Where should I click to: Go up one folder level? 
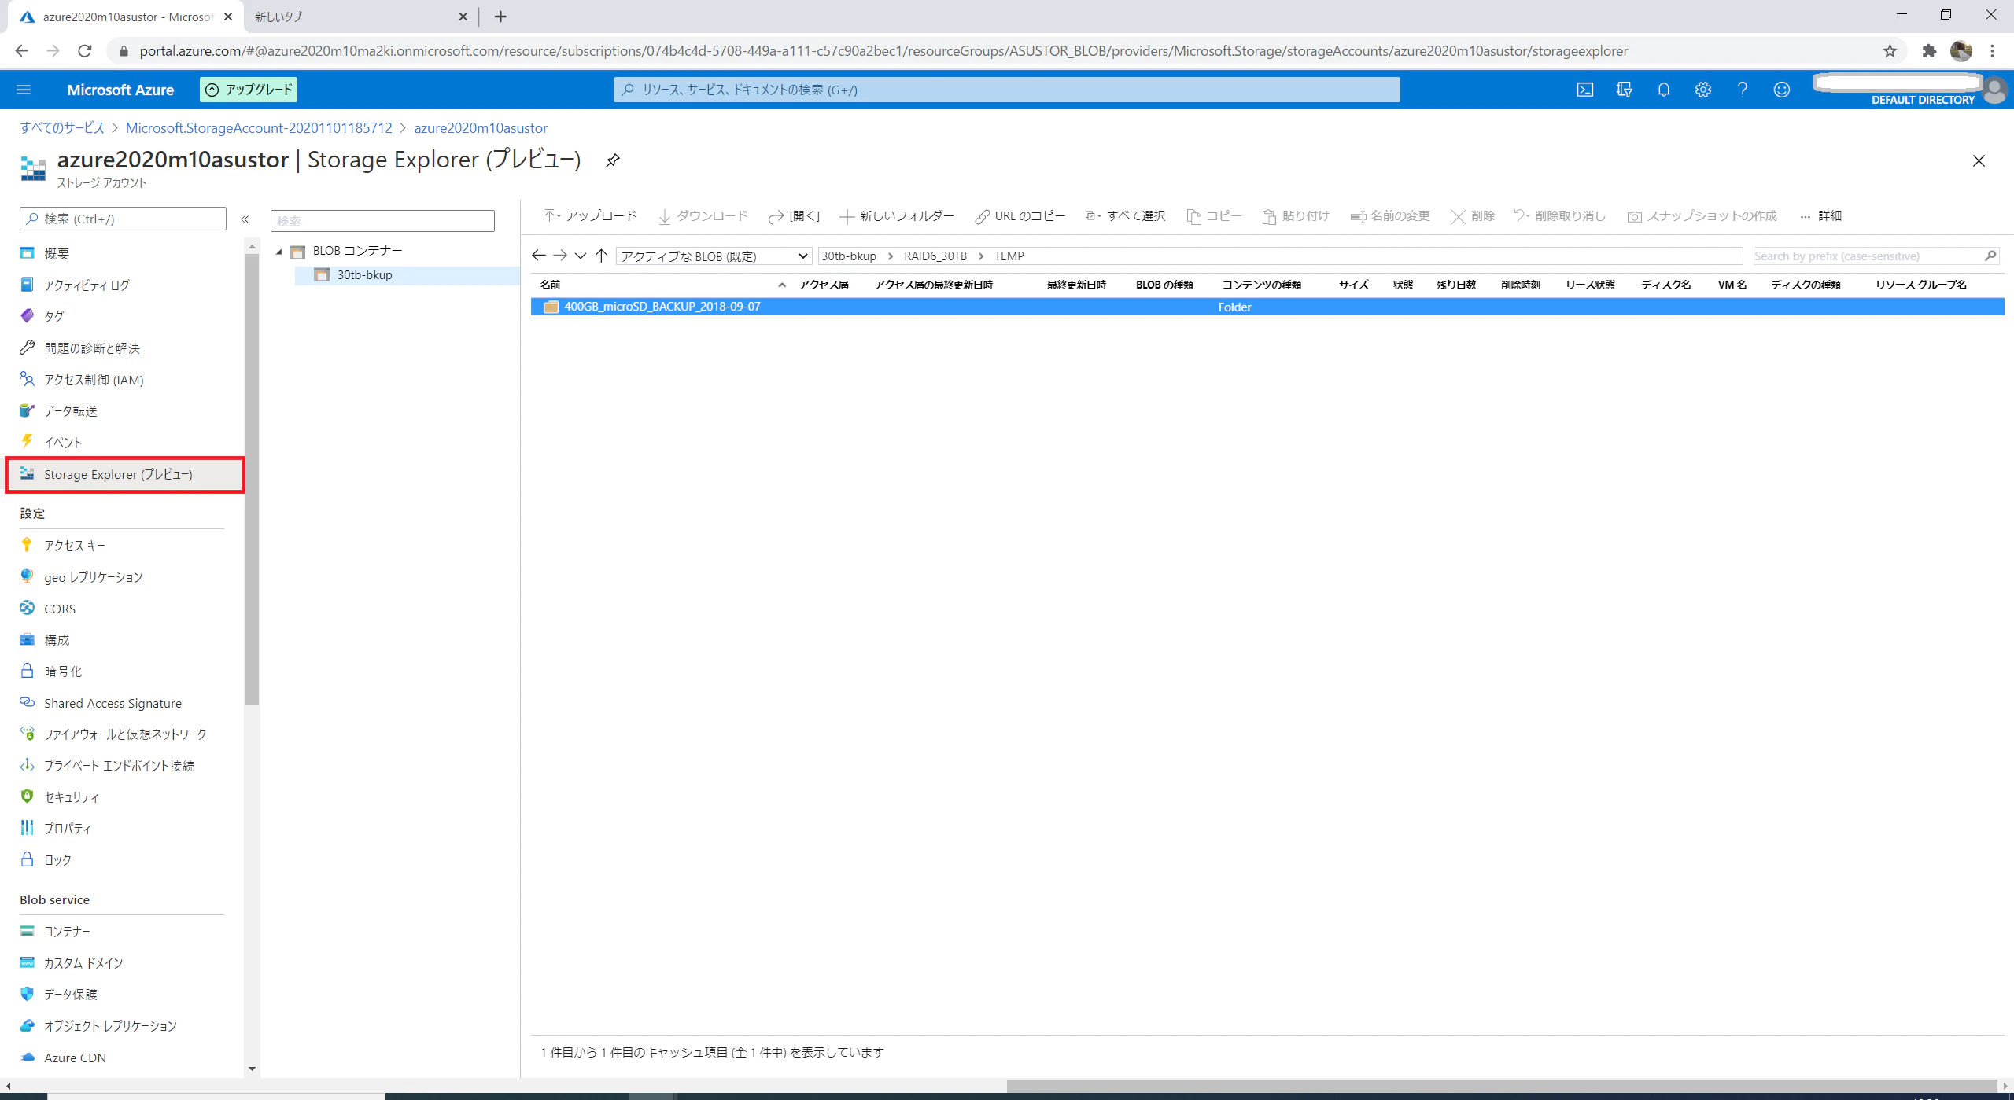coord(602,256)
